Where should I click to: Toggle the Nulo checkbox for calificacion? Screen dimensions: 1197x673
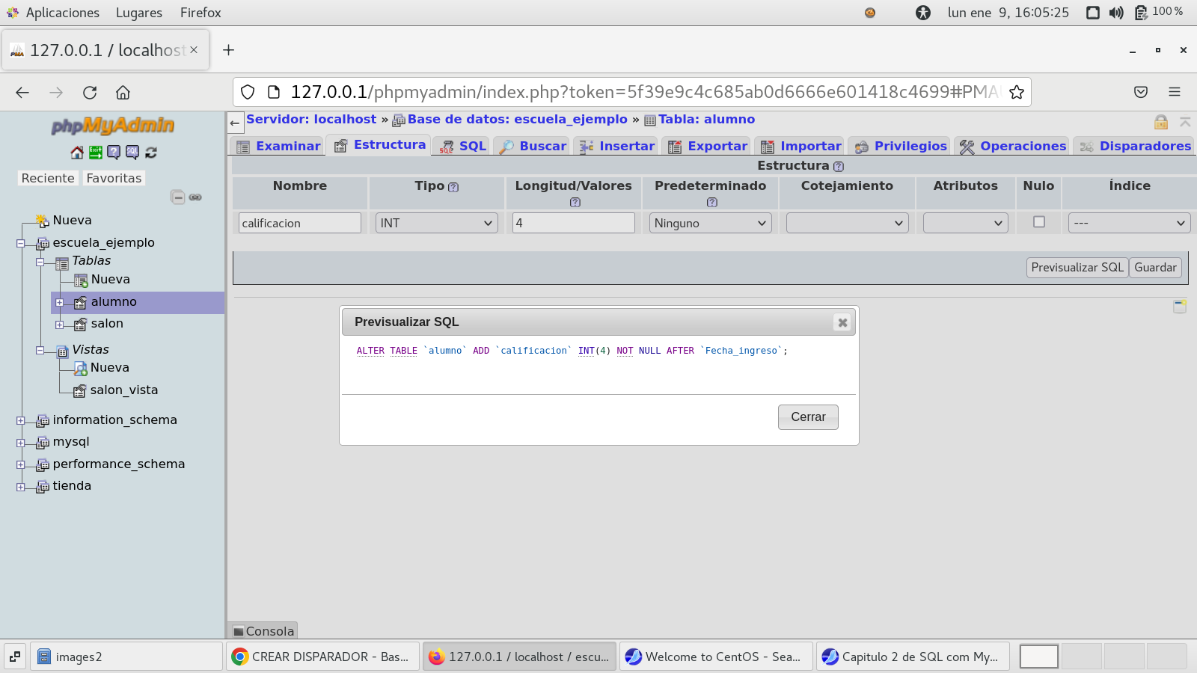coord(1038,222)
